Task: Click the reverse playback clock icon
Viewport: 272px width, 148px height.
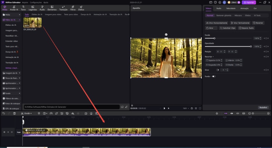Action: (67, 113)
